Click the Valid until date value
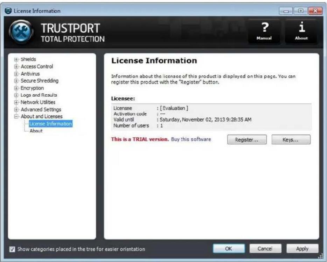327x262 pixels. (206, 120)
